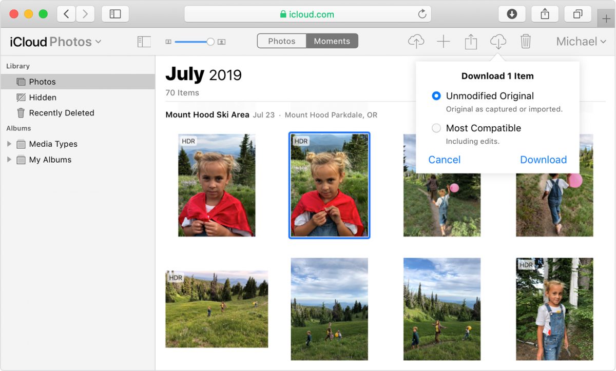This screenshot has height=371, width=616.
Task: Reload the page in address bar
Action: coord(422,14)
